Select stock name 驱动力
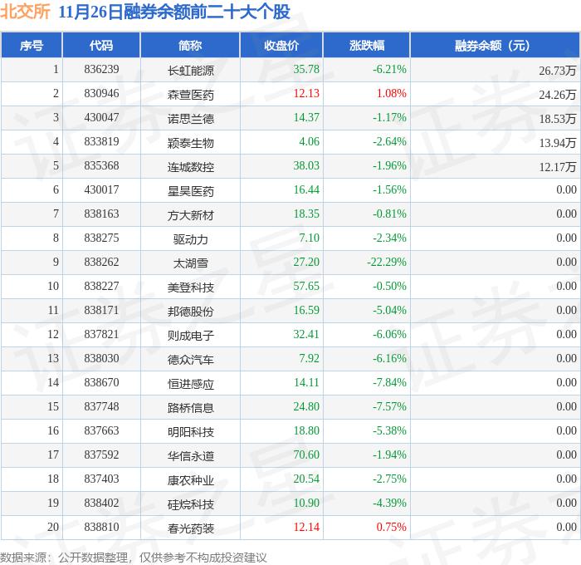This screenshot has height=565, width=581. point(190,239)
